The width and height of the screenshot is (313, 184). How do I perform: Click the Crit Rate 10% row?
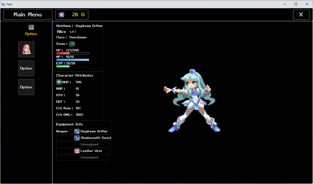point(69,108)
